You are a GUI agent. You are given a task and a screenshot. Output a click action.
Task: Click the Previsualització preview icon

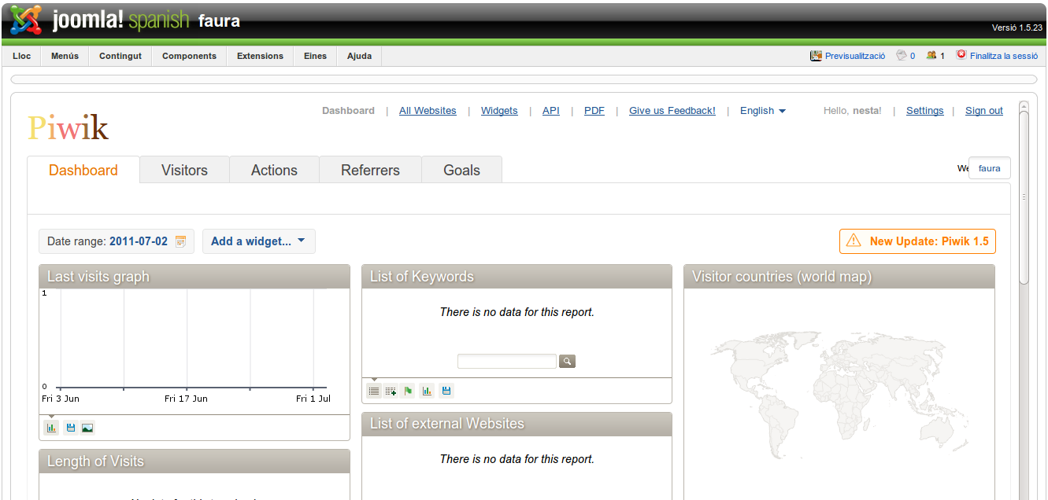click(x=817, y=56)
